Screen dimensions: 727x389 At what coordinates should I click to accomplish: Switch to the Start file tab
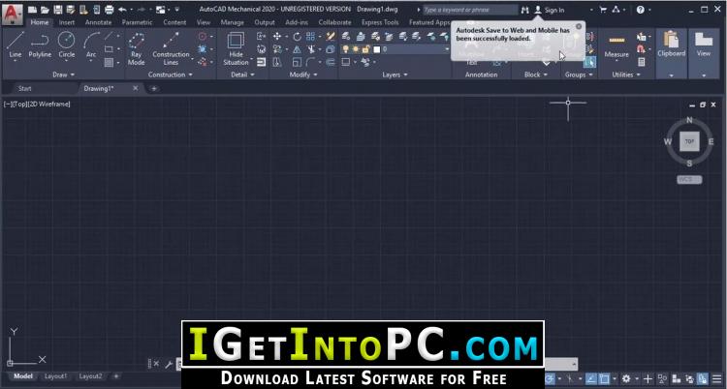(x=24, y=88)
